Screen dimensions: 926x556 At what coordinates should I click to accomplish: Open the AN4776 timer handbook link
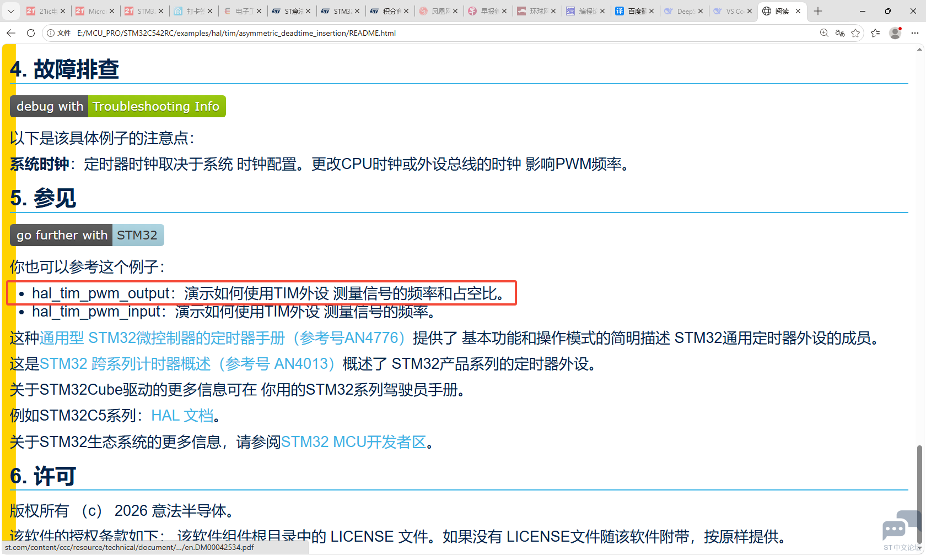[223, 338]
